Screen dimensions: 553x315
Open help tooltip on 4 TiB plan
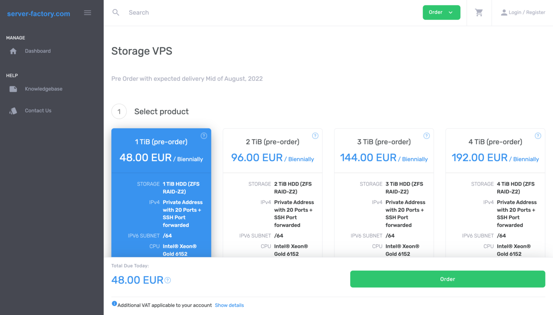click(x=538, y=136)
